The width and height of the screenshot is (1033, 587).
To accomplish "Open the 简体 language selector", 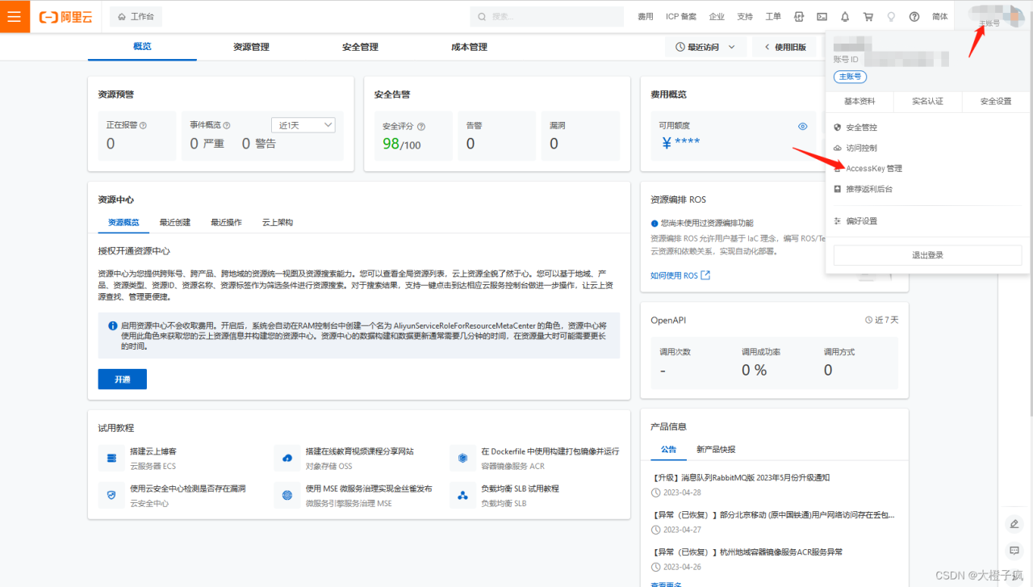I will click(x=939, y=16).
